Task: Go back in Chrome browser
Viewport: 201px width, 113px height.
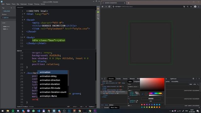Action: pos(103,7)
